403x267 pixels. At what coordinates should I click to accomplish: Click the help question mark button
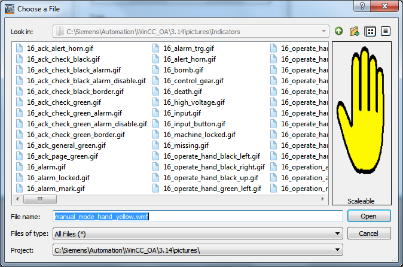click(x=362, y=6)
